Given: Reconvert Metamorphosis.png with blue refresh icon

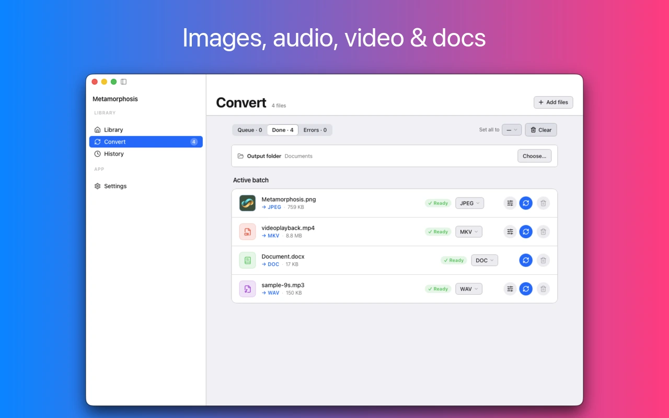Looking at the screenshot, I should (526, 203).
